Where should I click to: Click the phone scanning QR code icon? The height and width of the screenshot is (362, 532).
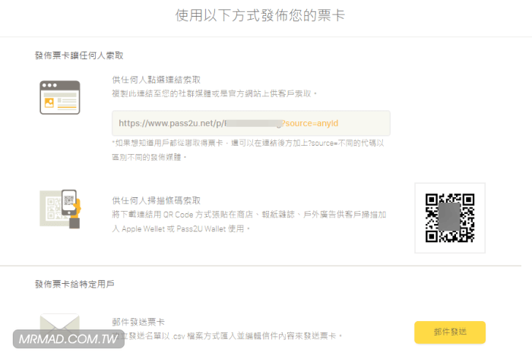[60, 208]
